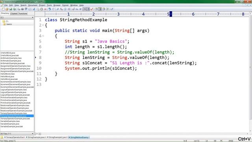This screenshot has width=252, height=142.
Task: Click the Cut scissors icon
Action: [x=34, y=9]
